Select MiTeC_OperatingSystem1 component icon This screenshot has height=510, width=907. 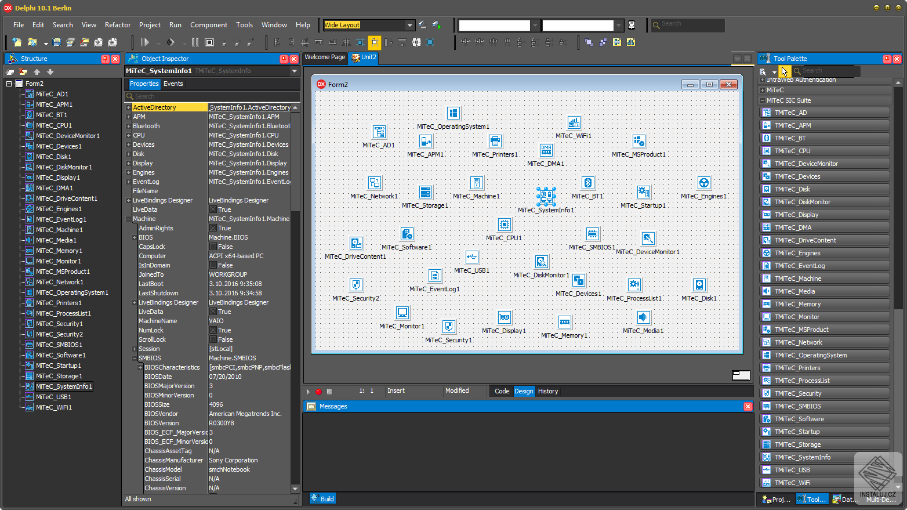[x=453, y=113]
